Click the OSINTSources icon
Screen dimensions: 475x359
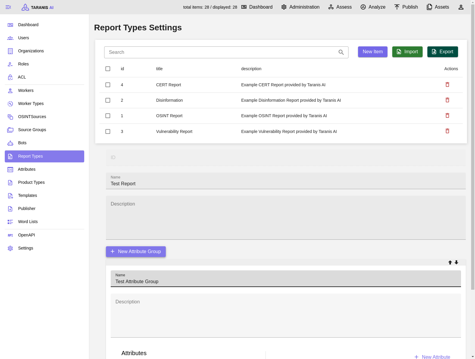pos(10,117)
